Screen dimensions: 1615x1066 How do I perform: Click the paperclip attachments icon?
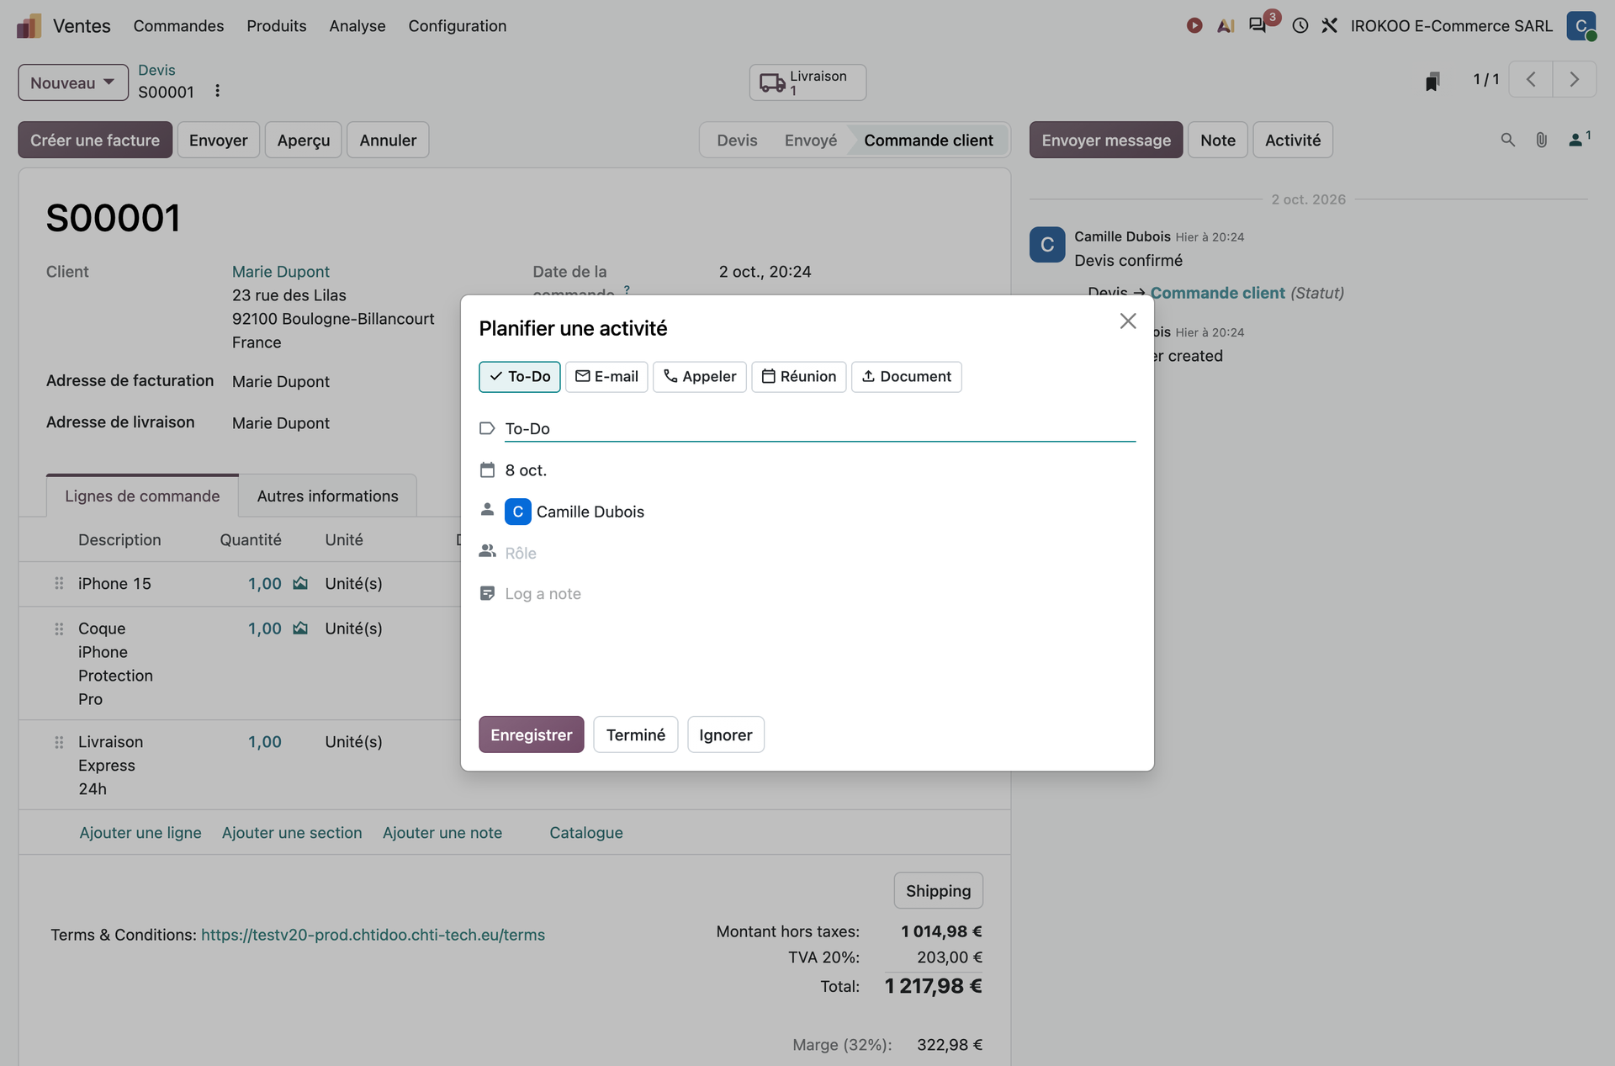1541,140
